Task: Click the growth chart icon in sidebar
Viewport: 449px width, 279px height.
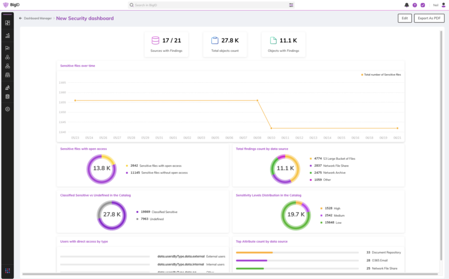Action: [7, 35]
